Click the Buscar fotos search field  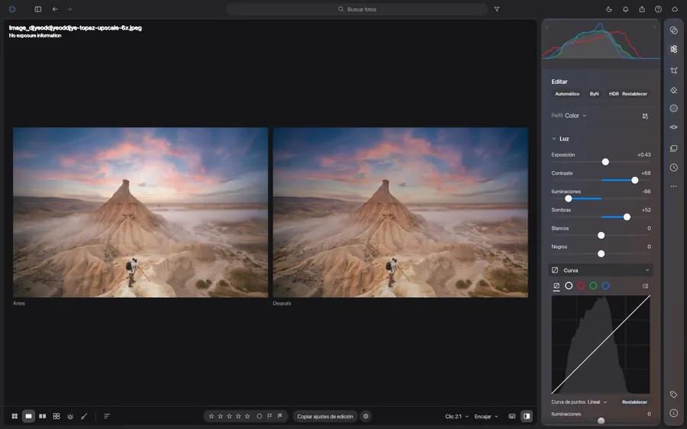click(356, 9)
